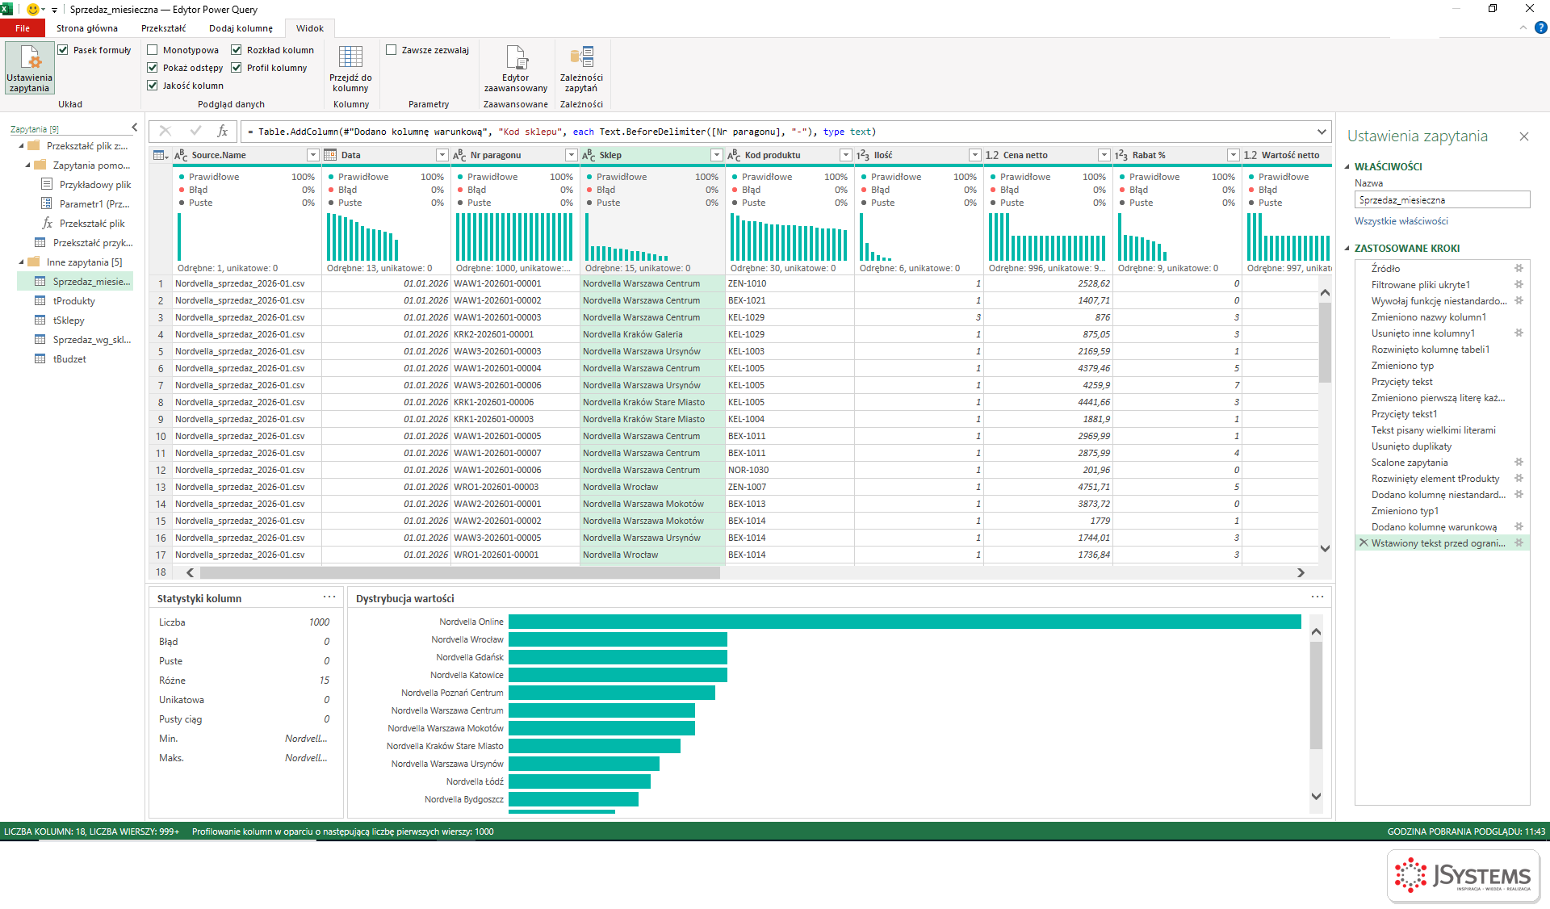Click the help question mark icon
The image size is (1550, 909).
[x=1540, y=27]
